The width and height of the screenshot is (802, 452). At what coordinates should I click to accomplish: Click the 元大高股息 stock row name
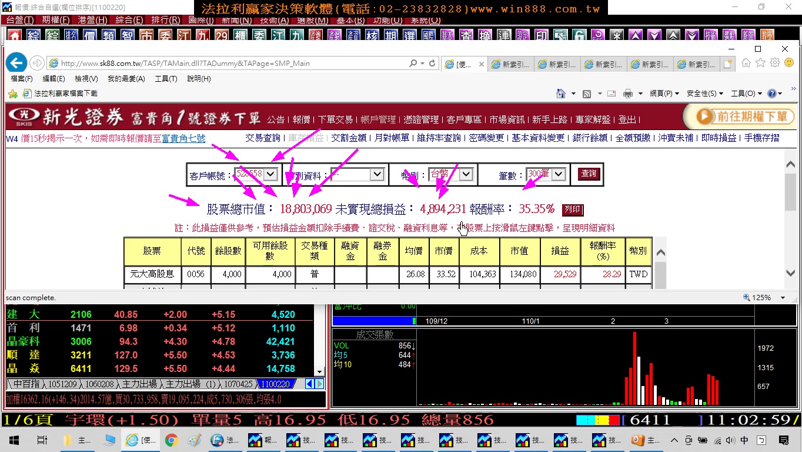point(152,274)
